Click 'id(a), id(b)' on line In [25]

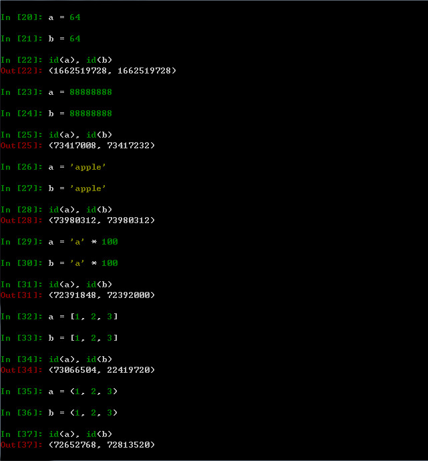(x=80, y=135)
